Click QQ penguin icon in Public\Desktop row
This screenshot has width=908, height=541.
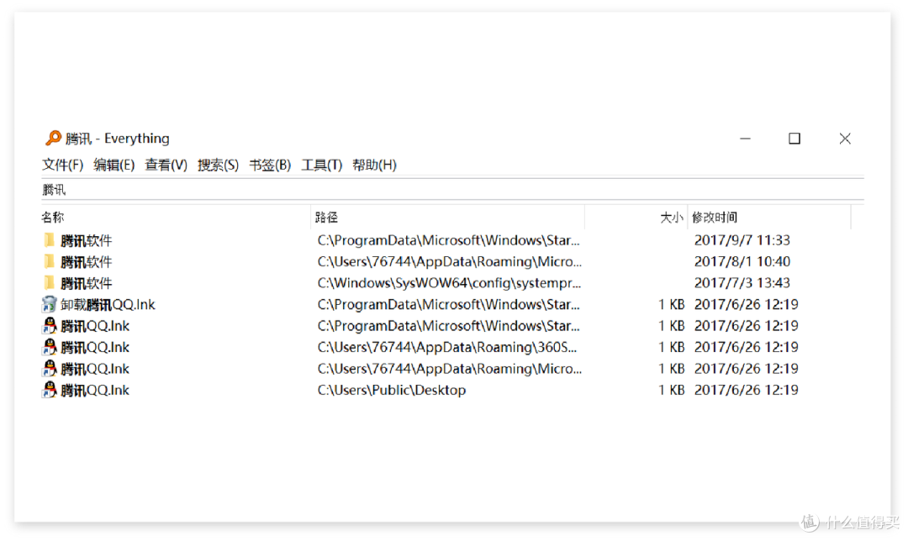pos(50,390)
